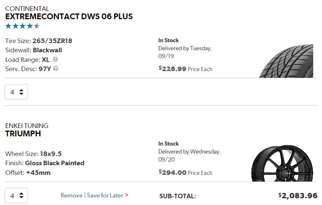Screen dimensions: 322x205
Task: Click the 265/35ZR18 tire size value
Action: coord(55,41)
